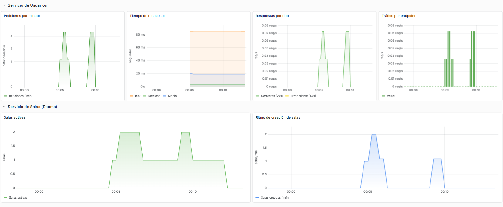This screenshot has height=207, width=503.
Task: Click the 20 ms label in Tiempo de respuesta
Action: point(140,73)
